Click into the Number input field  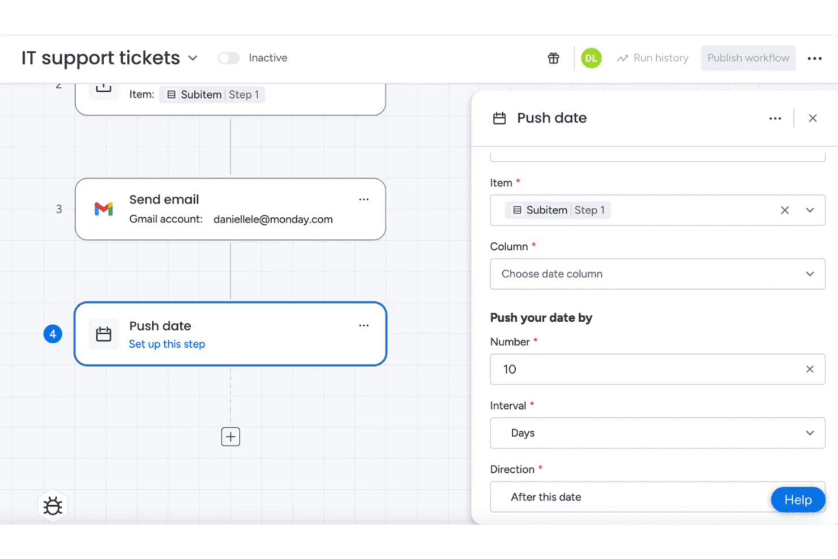click(657, 369)
